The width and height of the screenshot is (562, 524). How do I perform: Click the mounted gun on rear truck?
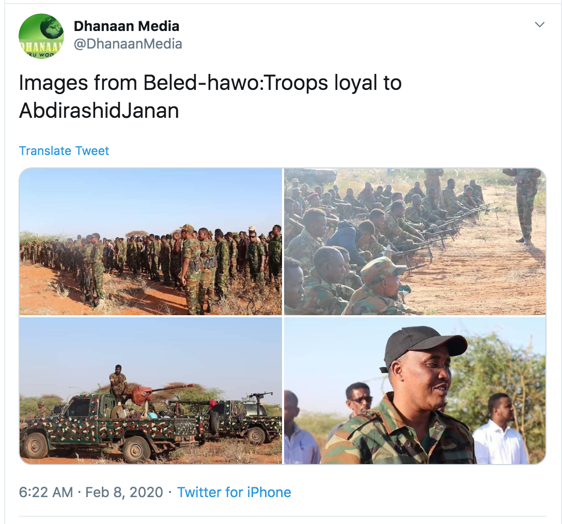click(x=257, y=397)
